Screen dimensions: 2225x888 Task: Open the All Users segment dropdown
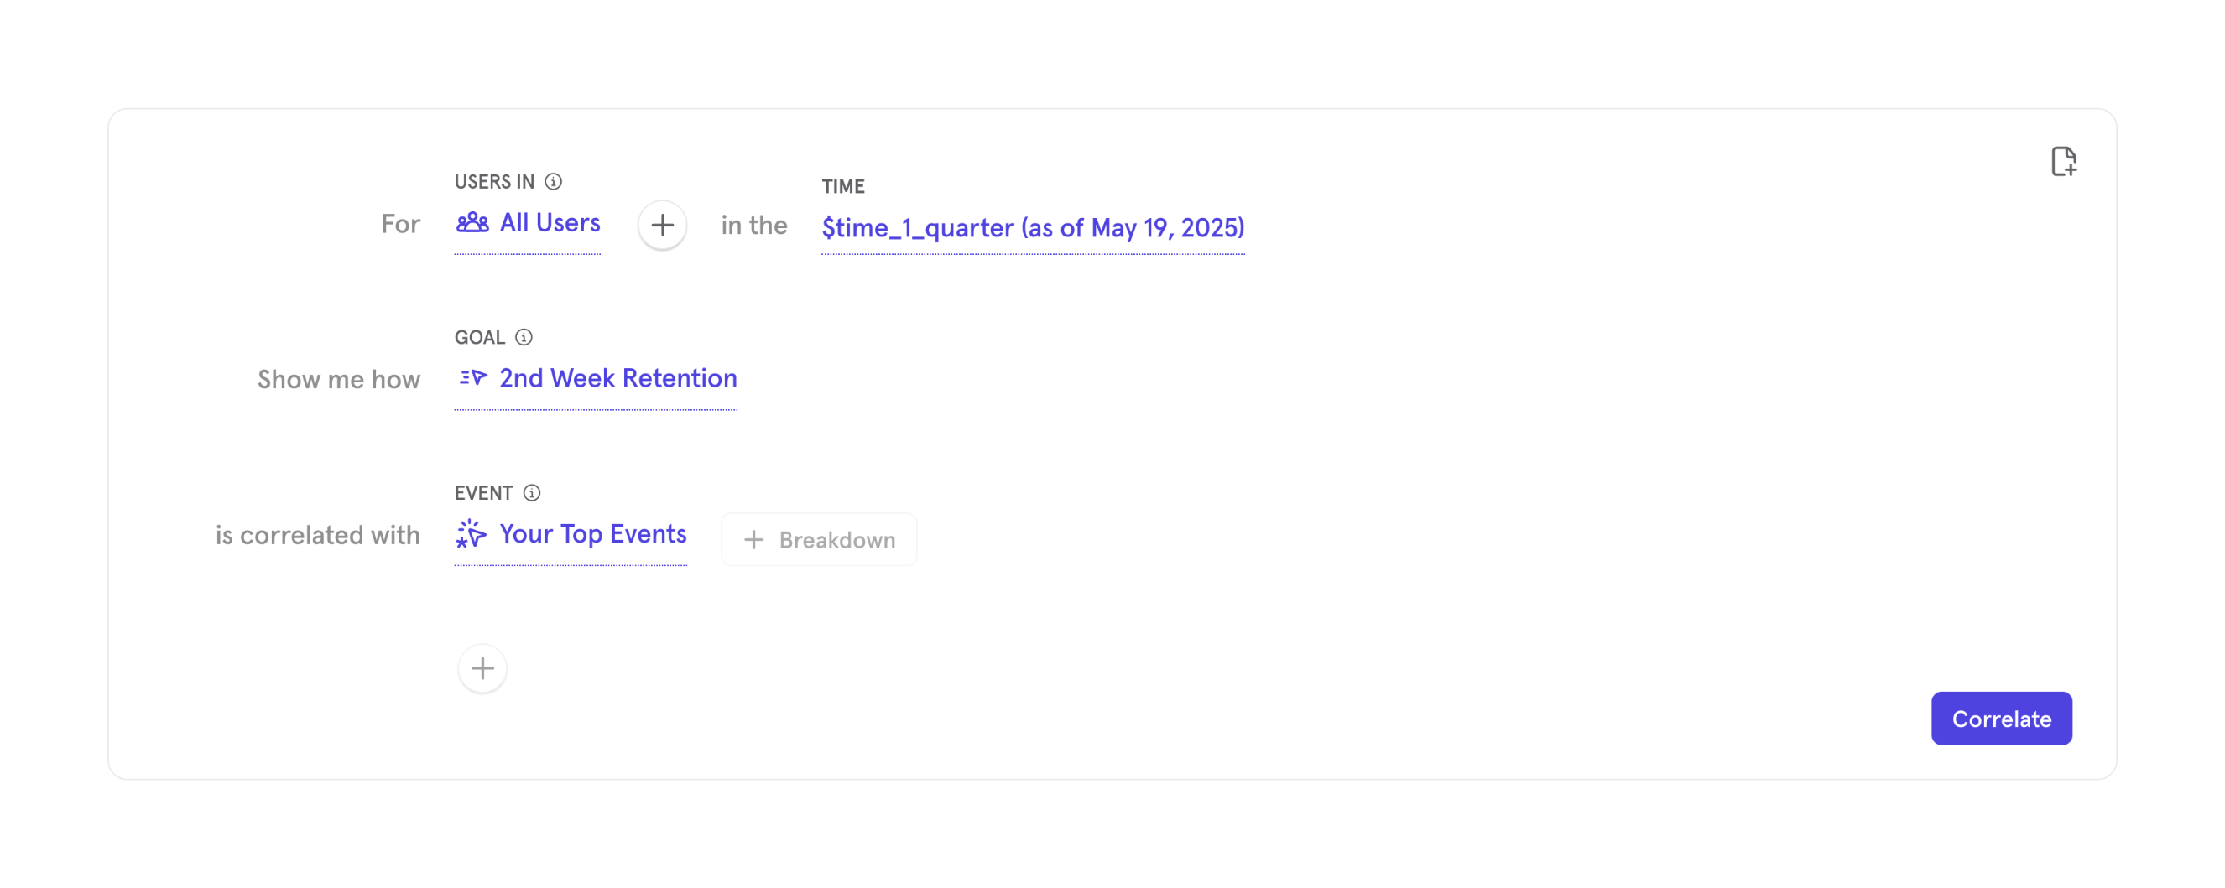coord(550,224)
